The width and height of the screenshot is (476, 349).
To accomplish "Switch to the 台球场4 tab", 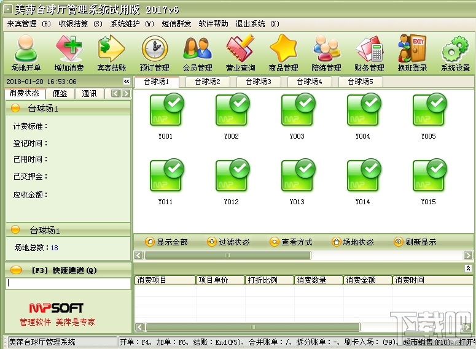I will coord(310,82).
